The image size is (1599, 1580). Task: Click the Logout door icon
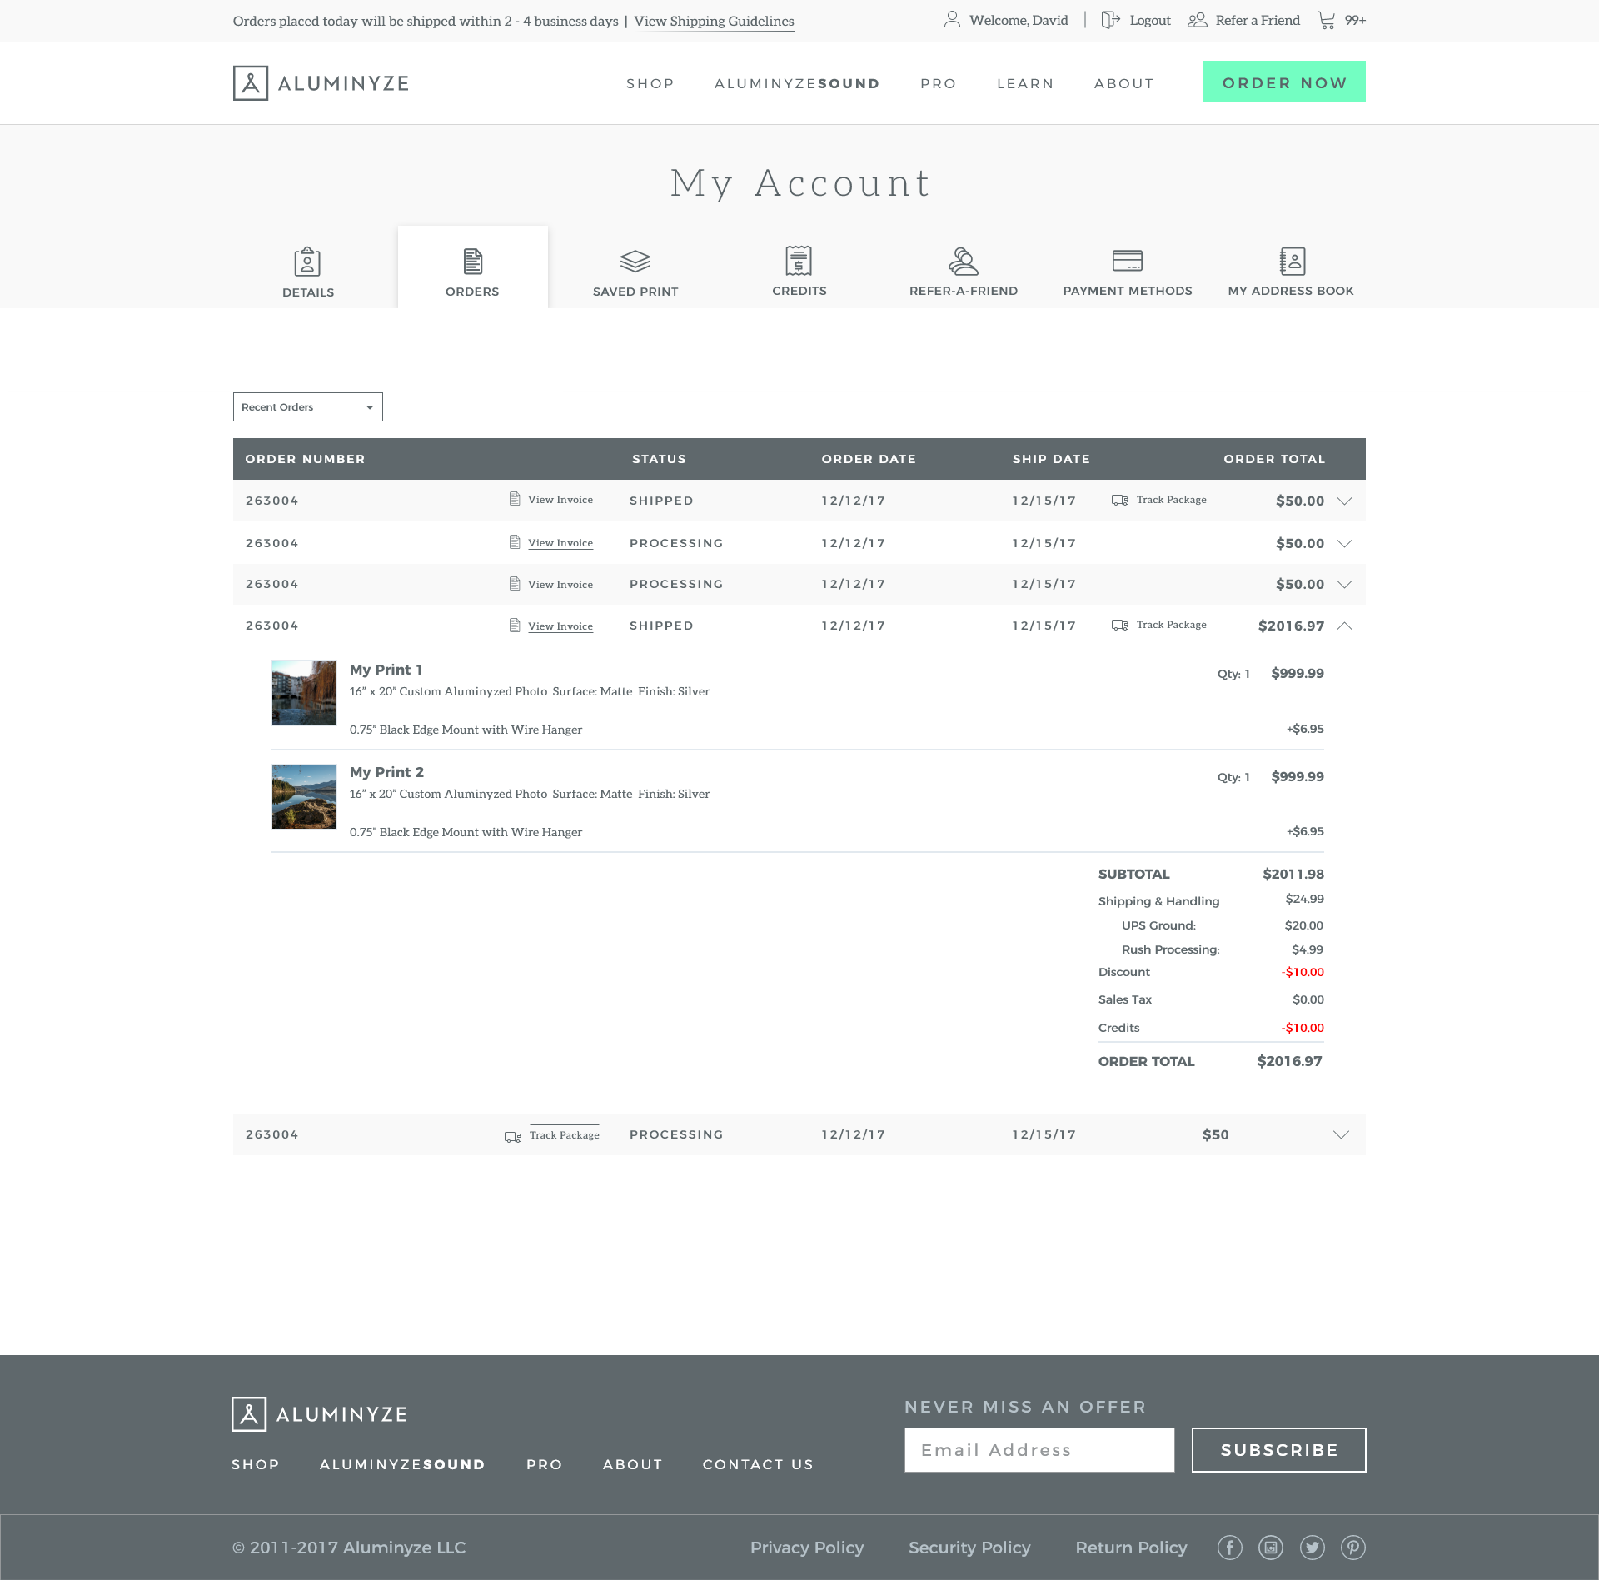(x=1110, y=20)
